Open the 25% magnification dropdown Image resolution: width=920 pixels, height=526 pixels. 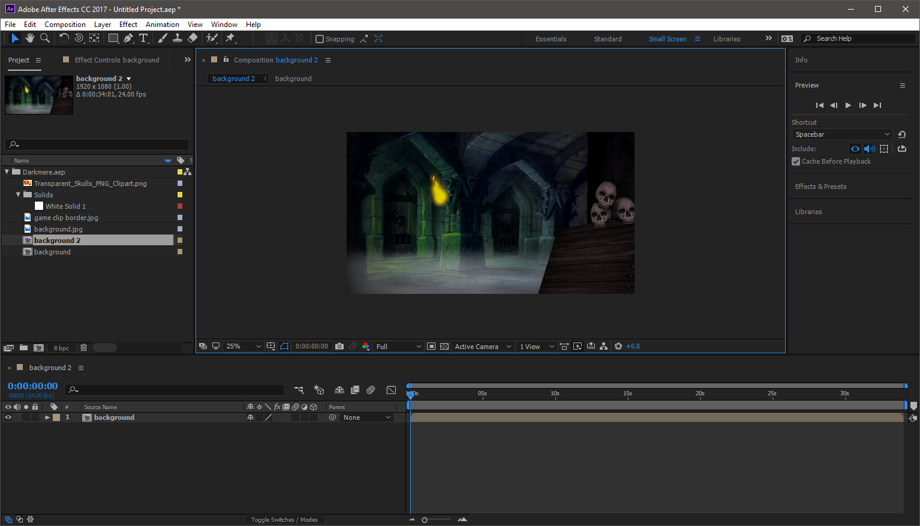[x=243, y=347]
